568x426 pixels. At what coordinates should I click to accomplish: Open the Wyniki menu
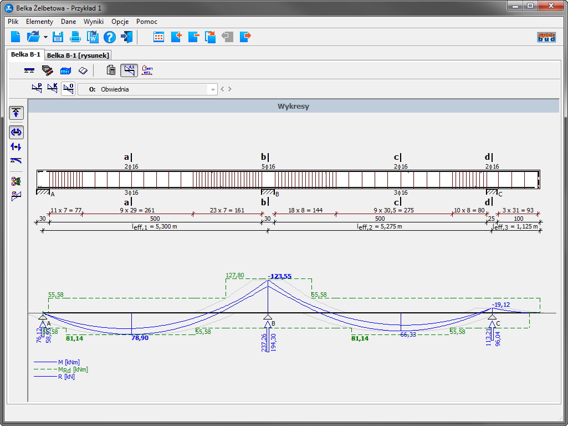pyautogui.click(x=94, y=22)
